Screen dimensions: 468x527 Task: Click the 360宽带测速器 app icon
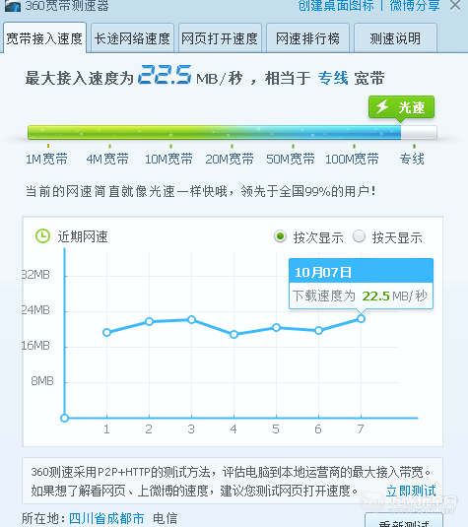13,6
